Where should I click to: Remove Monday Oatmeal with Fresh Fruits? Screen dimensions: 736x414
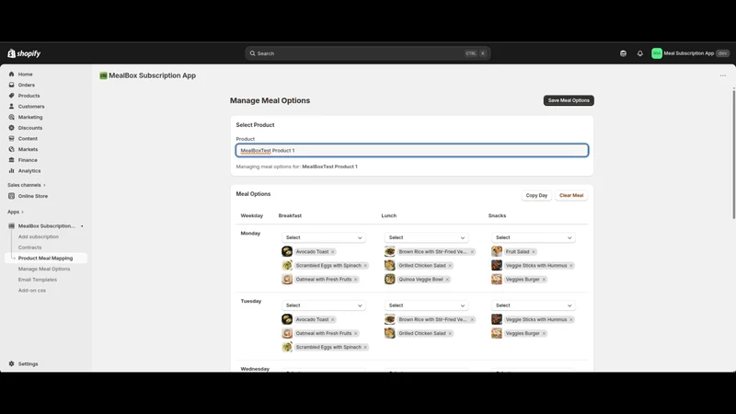[356, 280]
